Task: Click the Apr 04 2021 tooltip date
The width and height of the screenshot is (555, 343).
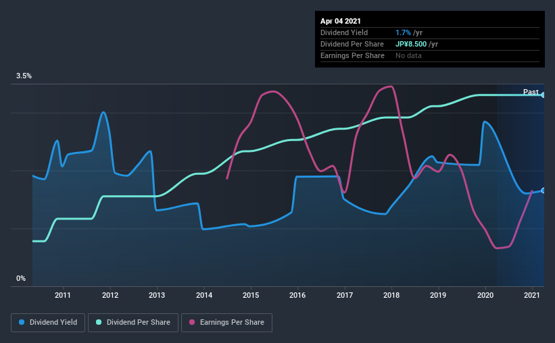Action: [341, 21]
